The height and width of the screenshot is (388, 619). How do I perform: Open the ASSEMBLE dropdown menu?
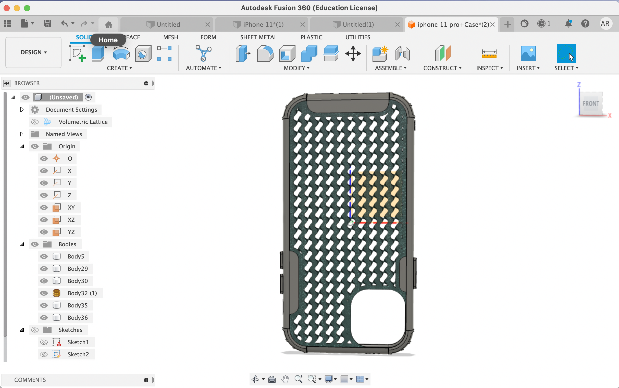391,68
